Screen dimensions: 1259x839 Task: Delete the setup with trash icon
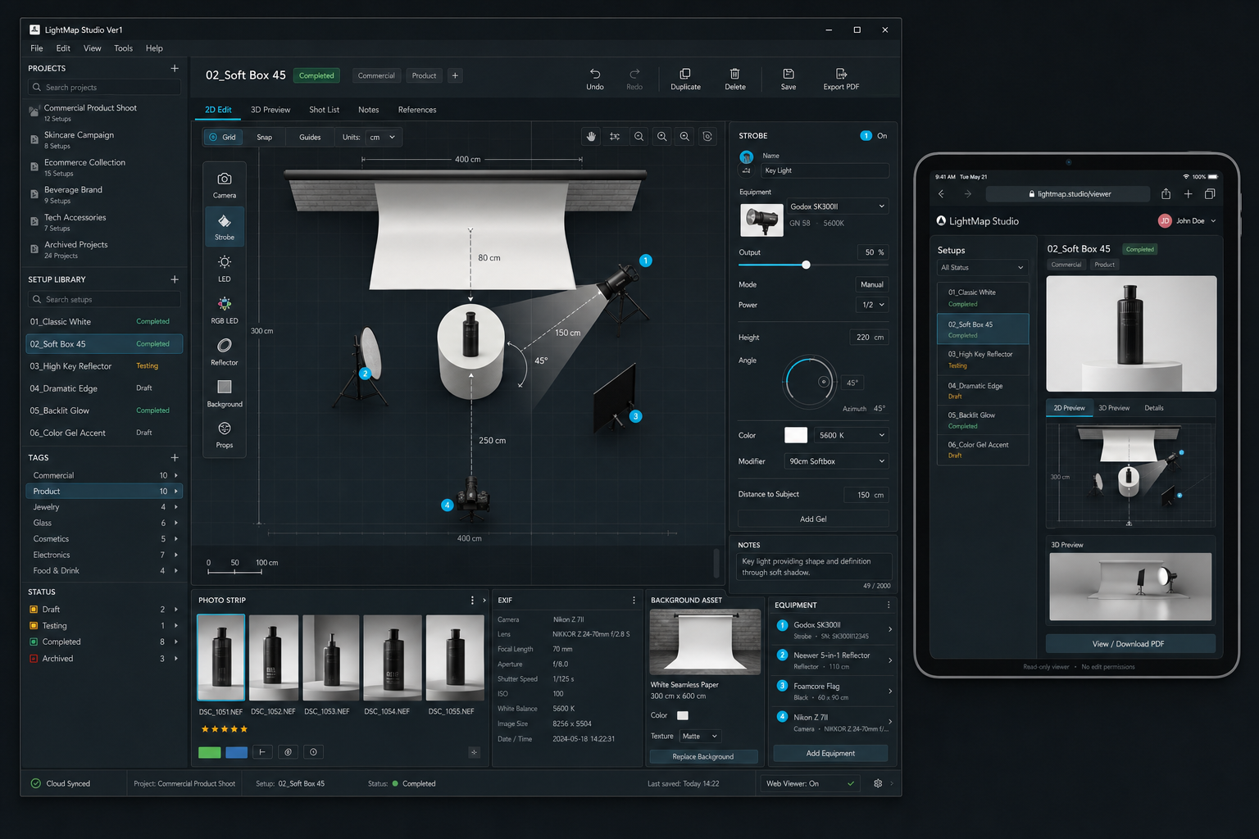pos(735,79)
